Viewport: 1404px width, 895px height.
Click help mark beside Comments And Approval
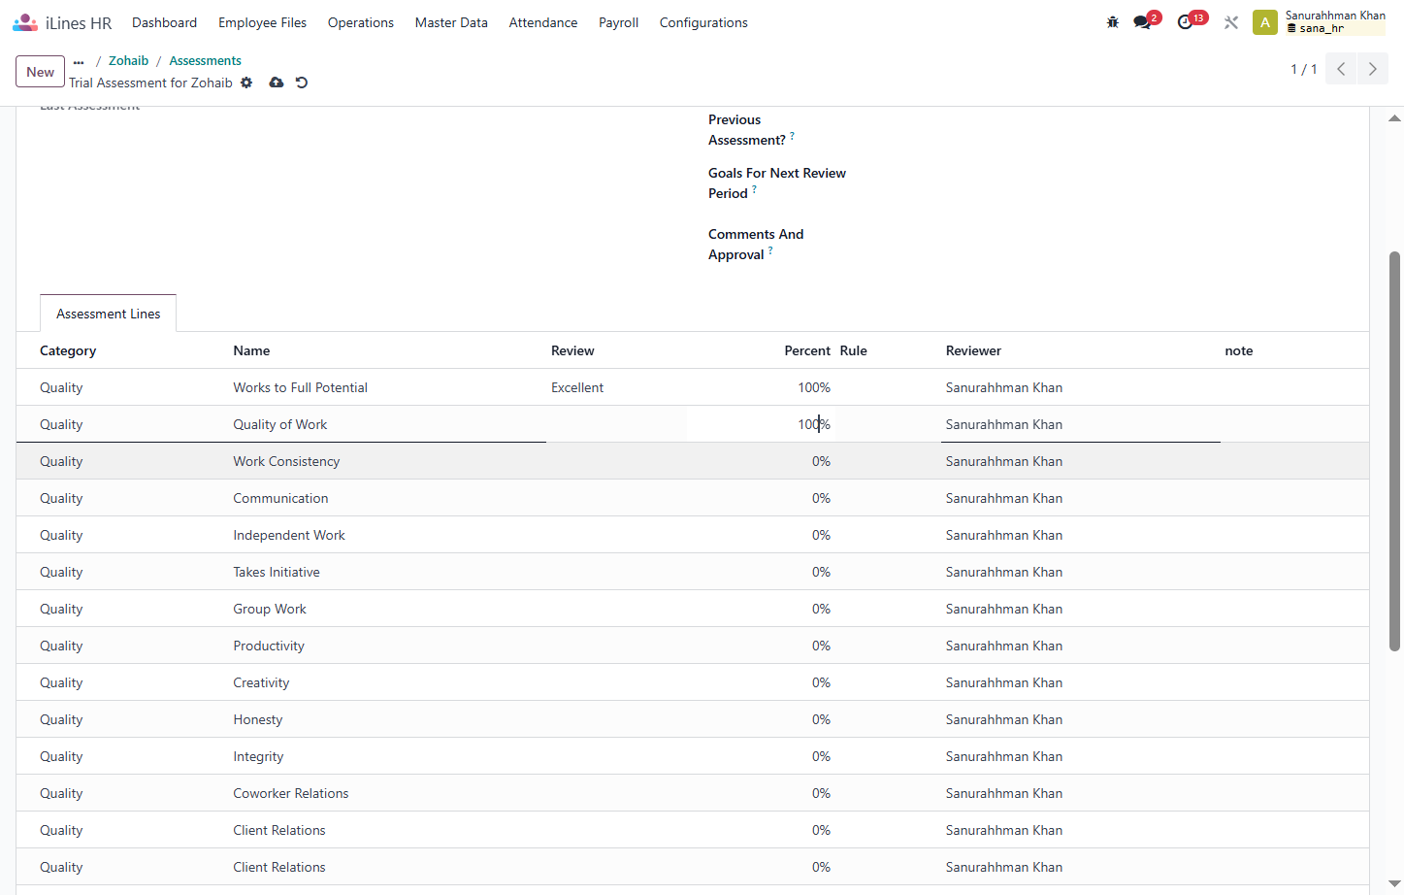click(770, 250)
